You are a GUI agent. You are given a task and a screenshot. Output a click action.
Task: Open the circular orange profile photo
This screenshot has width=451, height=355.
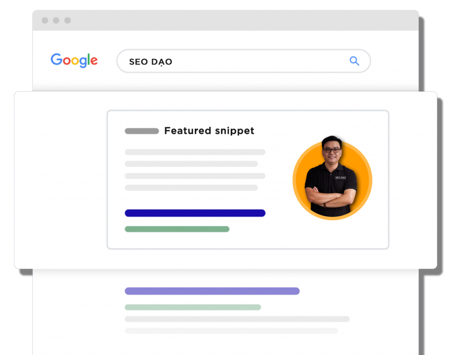(x=332, y=178)
